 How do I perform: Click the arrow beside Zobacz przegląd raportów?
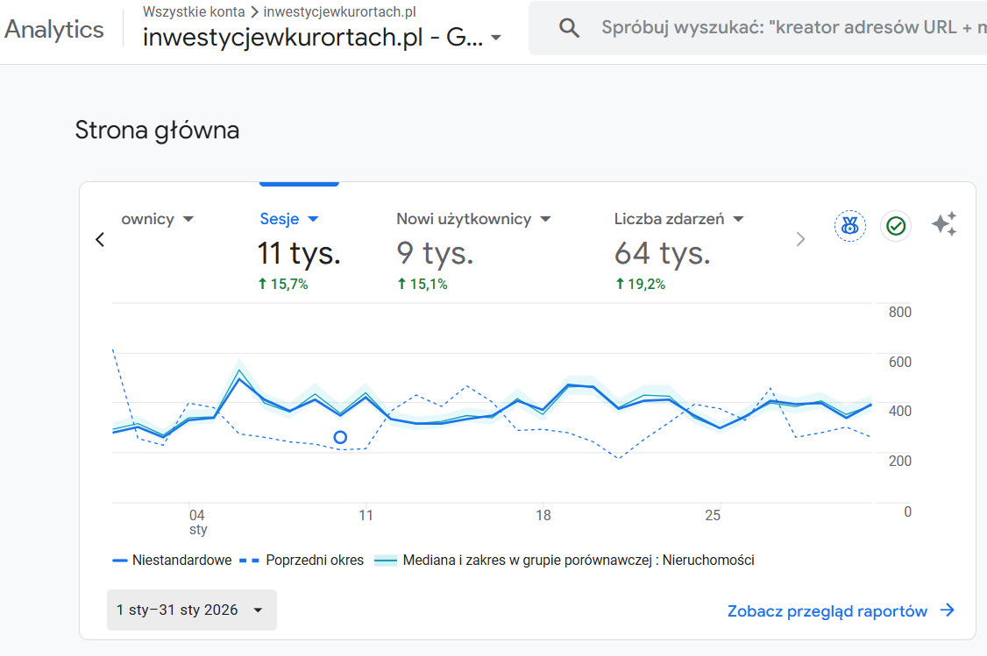click(947, 611)
